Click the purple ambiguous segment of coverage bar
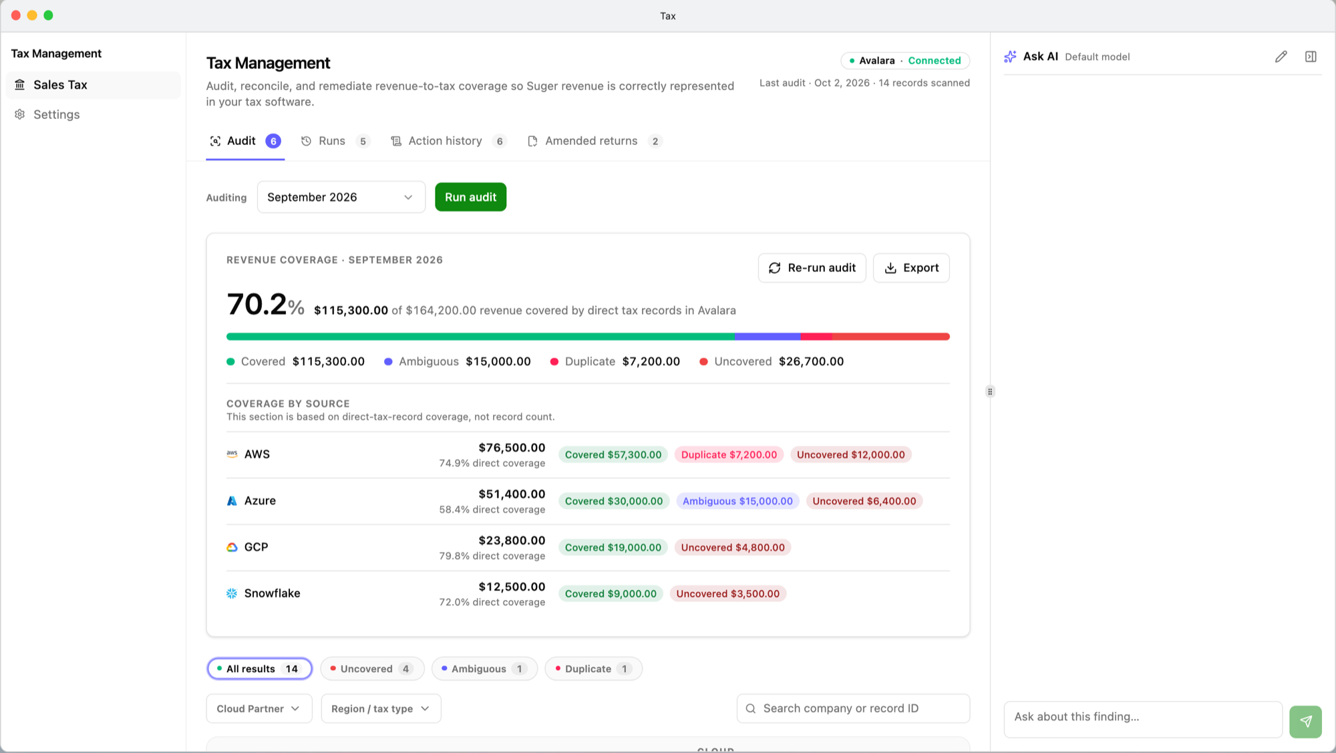This screenshot has height=753, width=1336. (x=768, y=337)
